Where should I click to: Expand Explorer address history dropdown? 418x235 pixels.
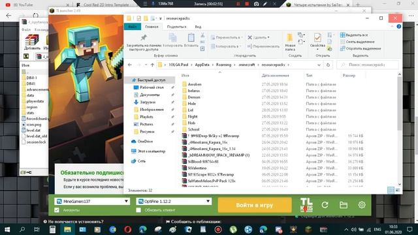tap(319, 65)
